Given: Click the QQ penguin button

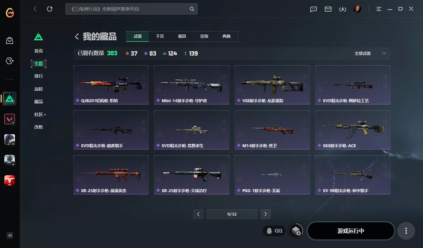Looking at the screenshot, I should point(274,231).
